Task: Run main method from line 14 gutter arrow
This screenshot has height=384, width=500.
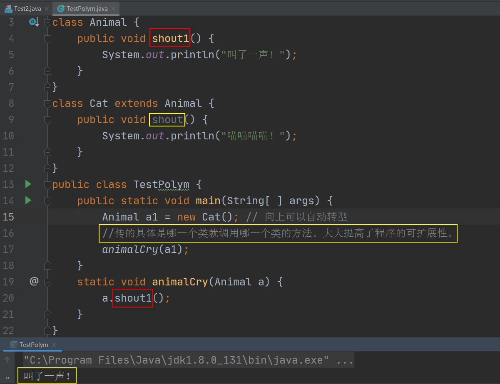Action: point(28,201)
